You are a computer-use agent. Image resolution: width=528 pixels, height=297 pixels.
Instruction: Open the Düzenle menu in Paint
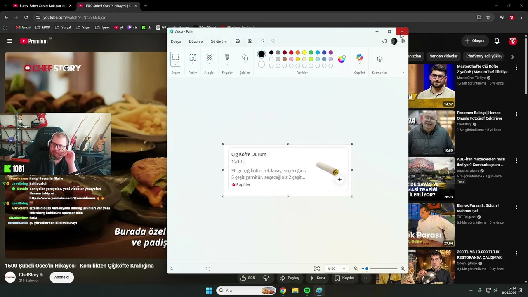pos(196,42)
